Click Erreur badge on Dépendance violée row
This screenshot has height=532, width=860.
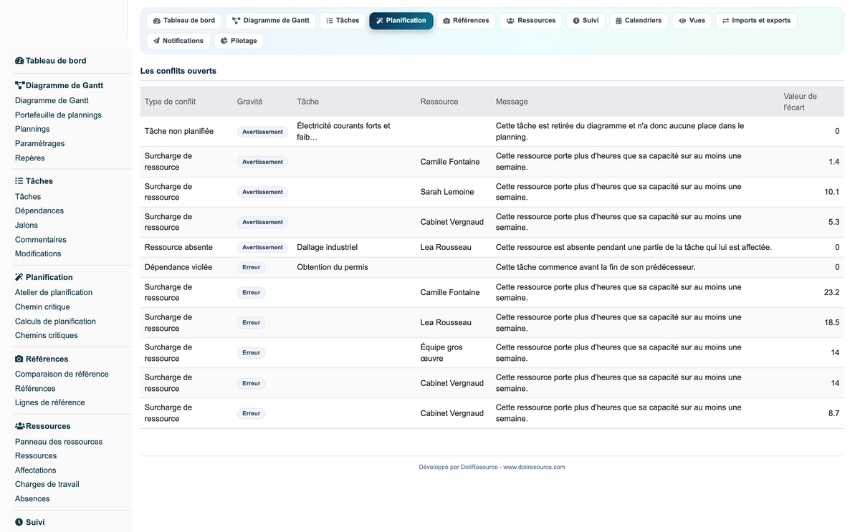(252, 267)
